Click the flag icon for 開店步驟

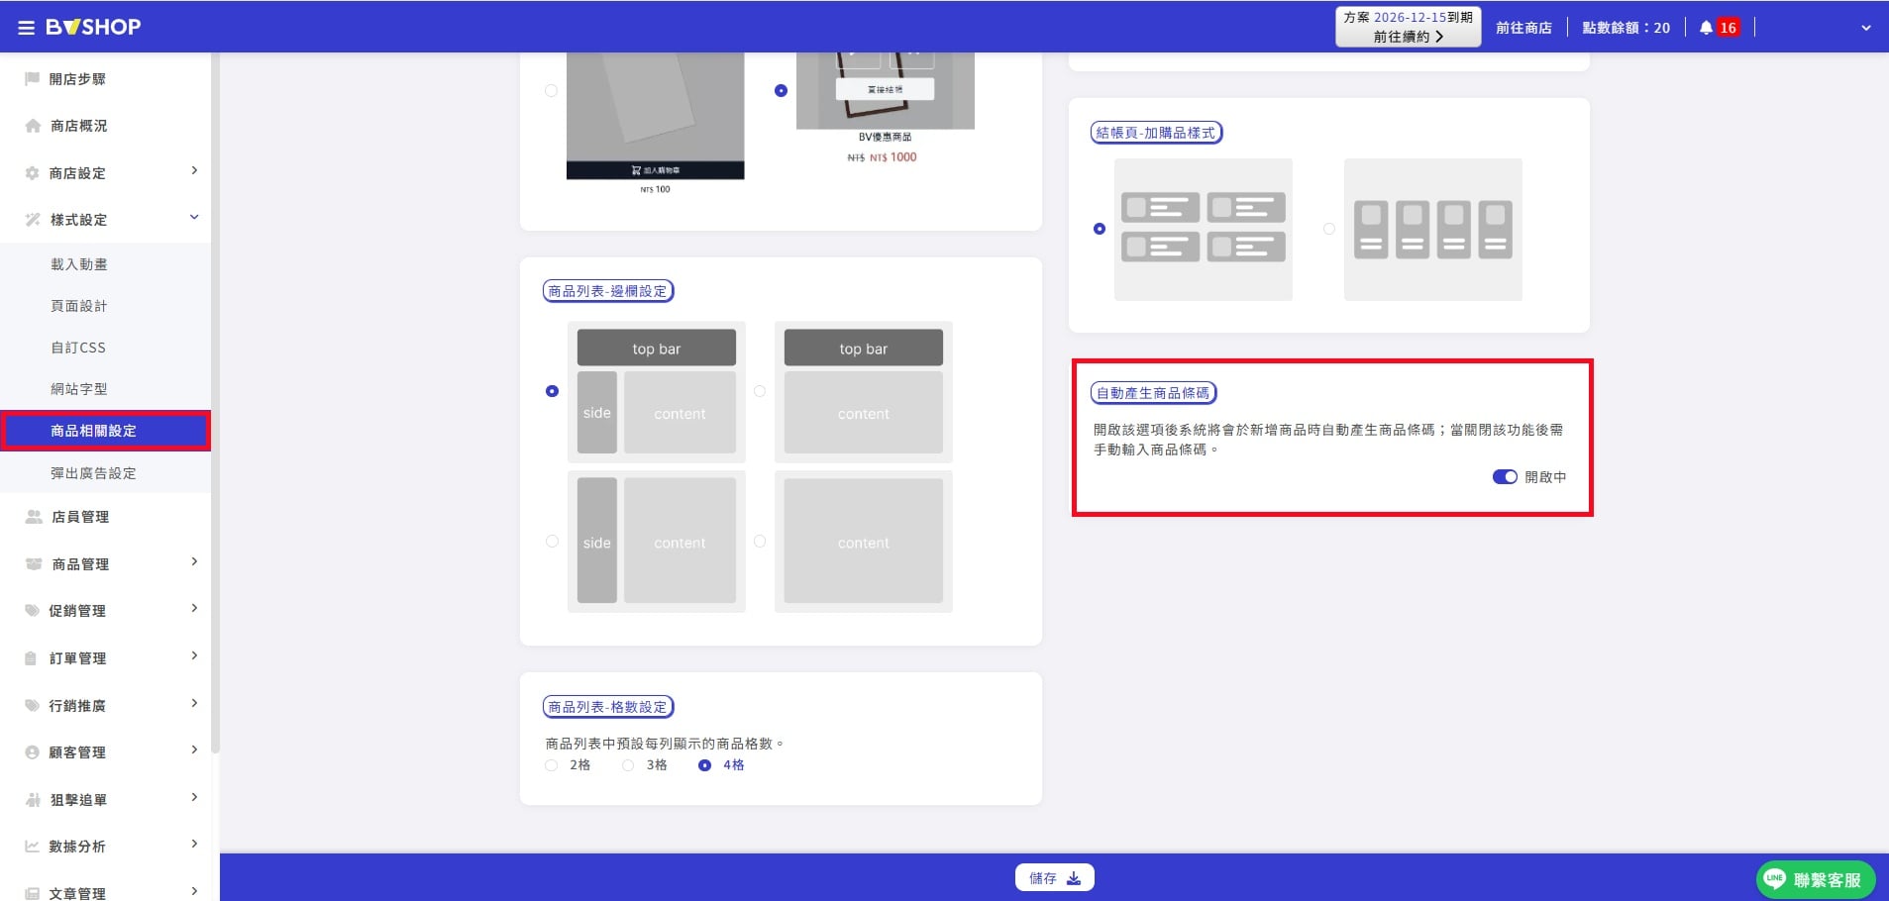tap(32, 78)
